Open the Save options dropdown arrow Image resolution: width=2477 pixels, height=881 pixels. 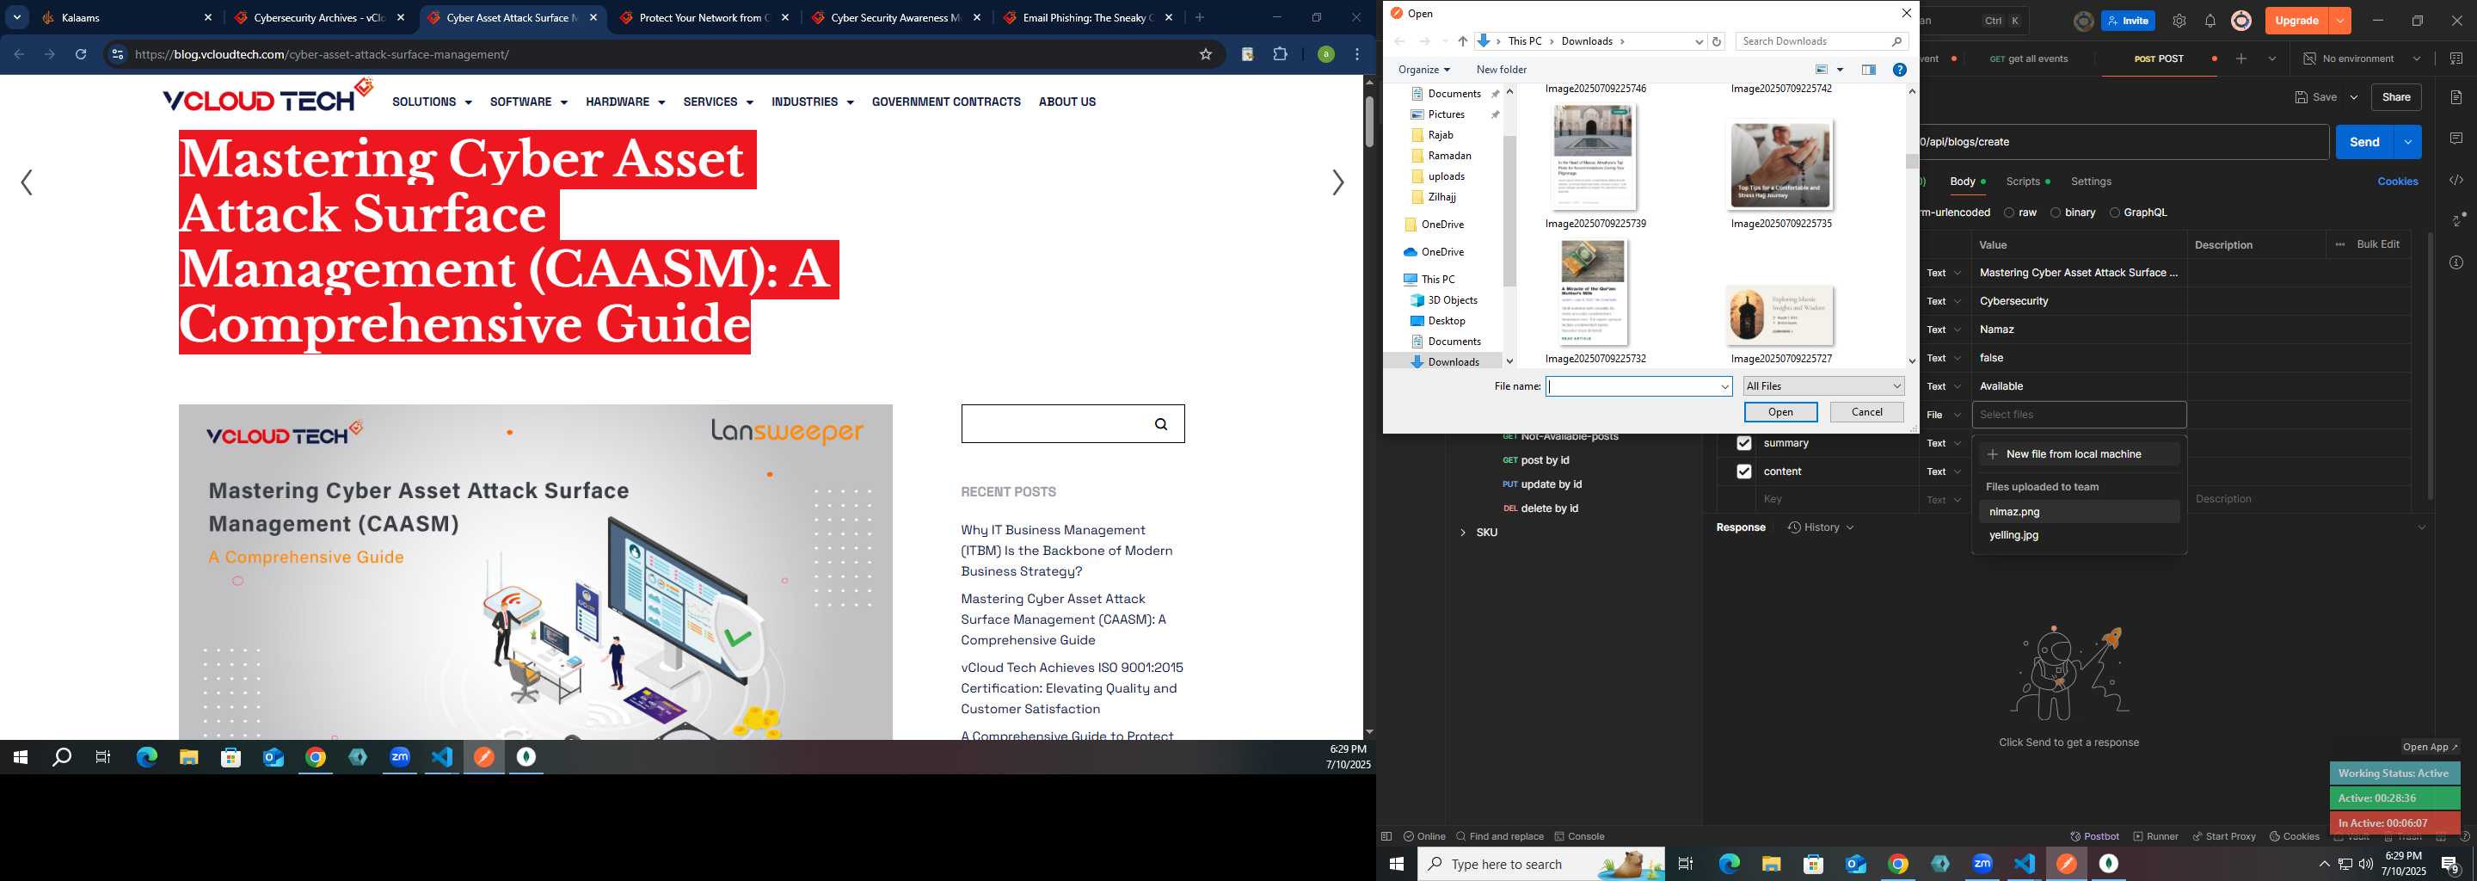click(2353, 97)
